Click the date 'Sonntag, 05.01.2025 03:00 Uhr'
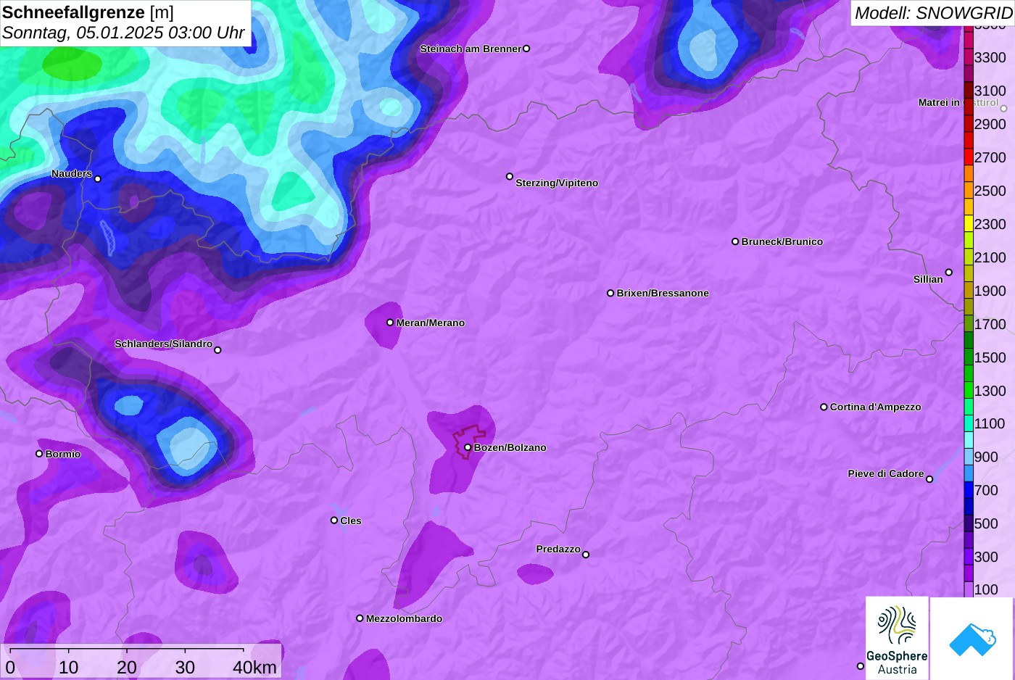Viewport: 1015px width, 680px height. click(x=123, y=33)
